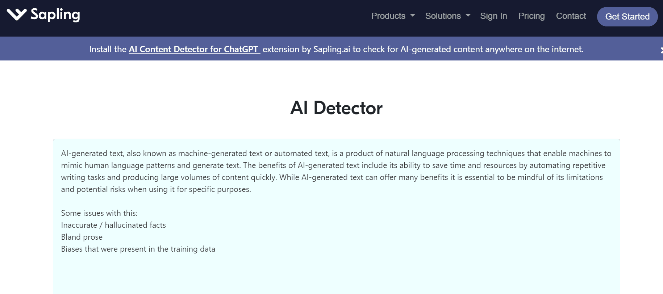Click the Sapling wordmark in header
Image resolution: width=663 pixels, height=294 pixels.
(x=55, y=15)
